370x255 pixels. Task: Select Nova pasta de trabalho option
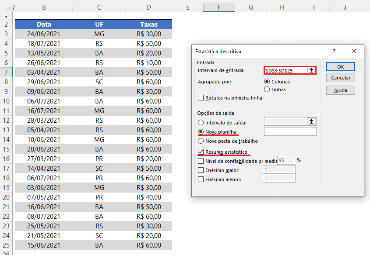pyautogui.click(x=201, y=141)
